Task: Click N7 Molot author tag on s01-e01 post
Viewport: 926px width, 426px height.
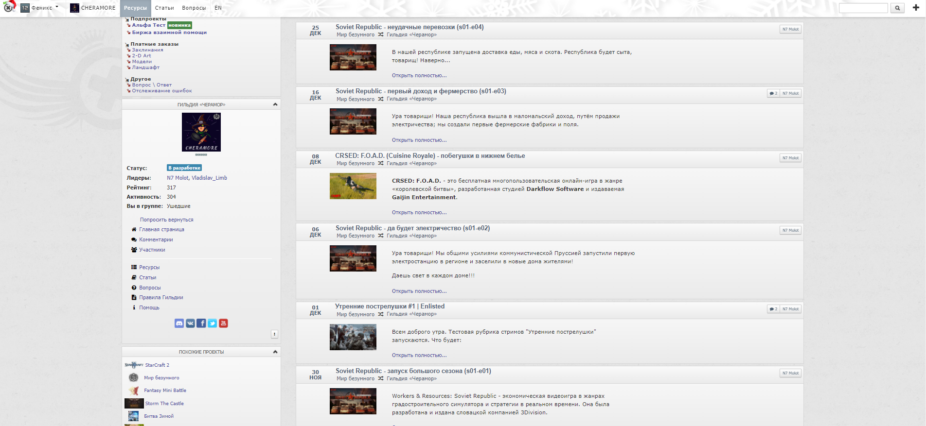Action: coord(790,373)
